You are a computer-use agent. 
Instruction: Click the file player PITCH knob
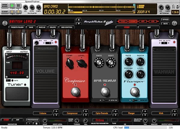[32, 7]
